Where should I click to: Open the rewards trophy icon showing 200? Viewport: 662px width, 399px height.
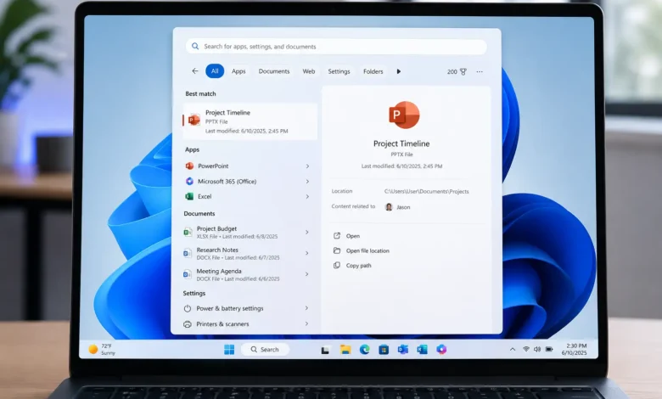[463, 72]
